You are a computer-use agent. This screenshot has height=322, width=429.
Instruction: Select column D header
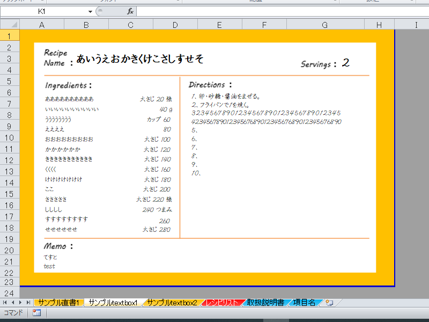[175, 25]
